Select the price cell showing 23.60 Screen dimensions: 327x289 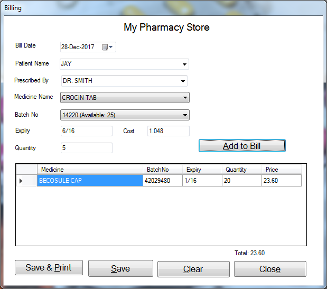pos(281,181)
